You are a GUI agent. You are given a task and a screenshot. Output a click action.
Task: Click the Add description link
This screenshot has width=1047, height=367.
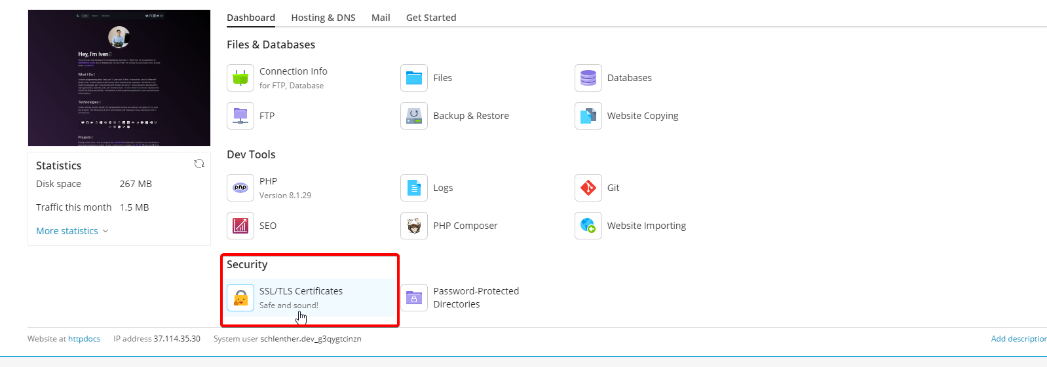[x=1018, y=339]
